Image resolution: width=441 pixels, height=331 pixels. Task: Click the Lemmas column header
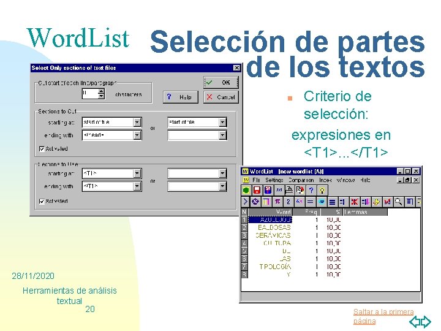coord(365,212)
